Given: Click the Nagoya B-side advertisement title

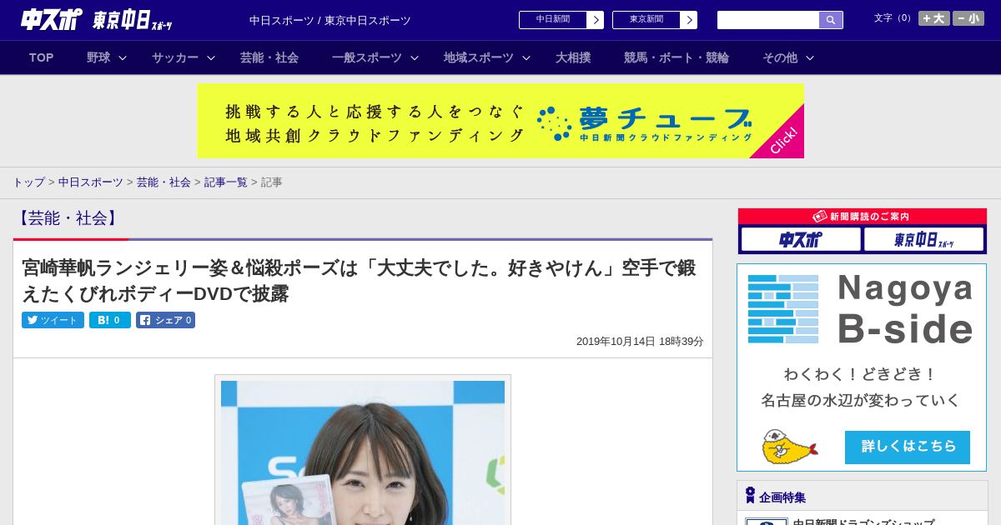Looking at the screenshot, I should (x=905, y=308).
